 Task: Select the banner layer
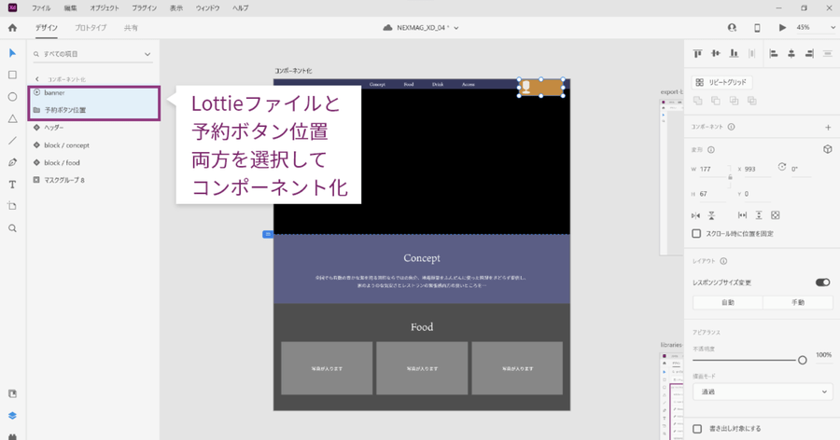93,93
